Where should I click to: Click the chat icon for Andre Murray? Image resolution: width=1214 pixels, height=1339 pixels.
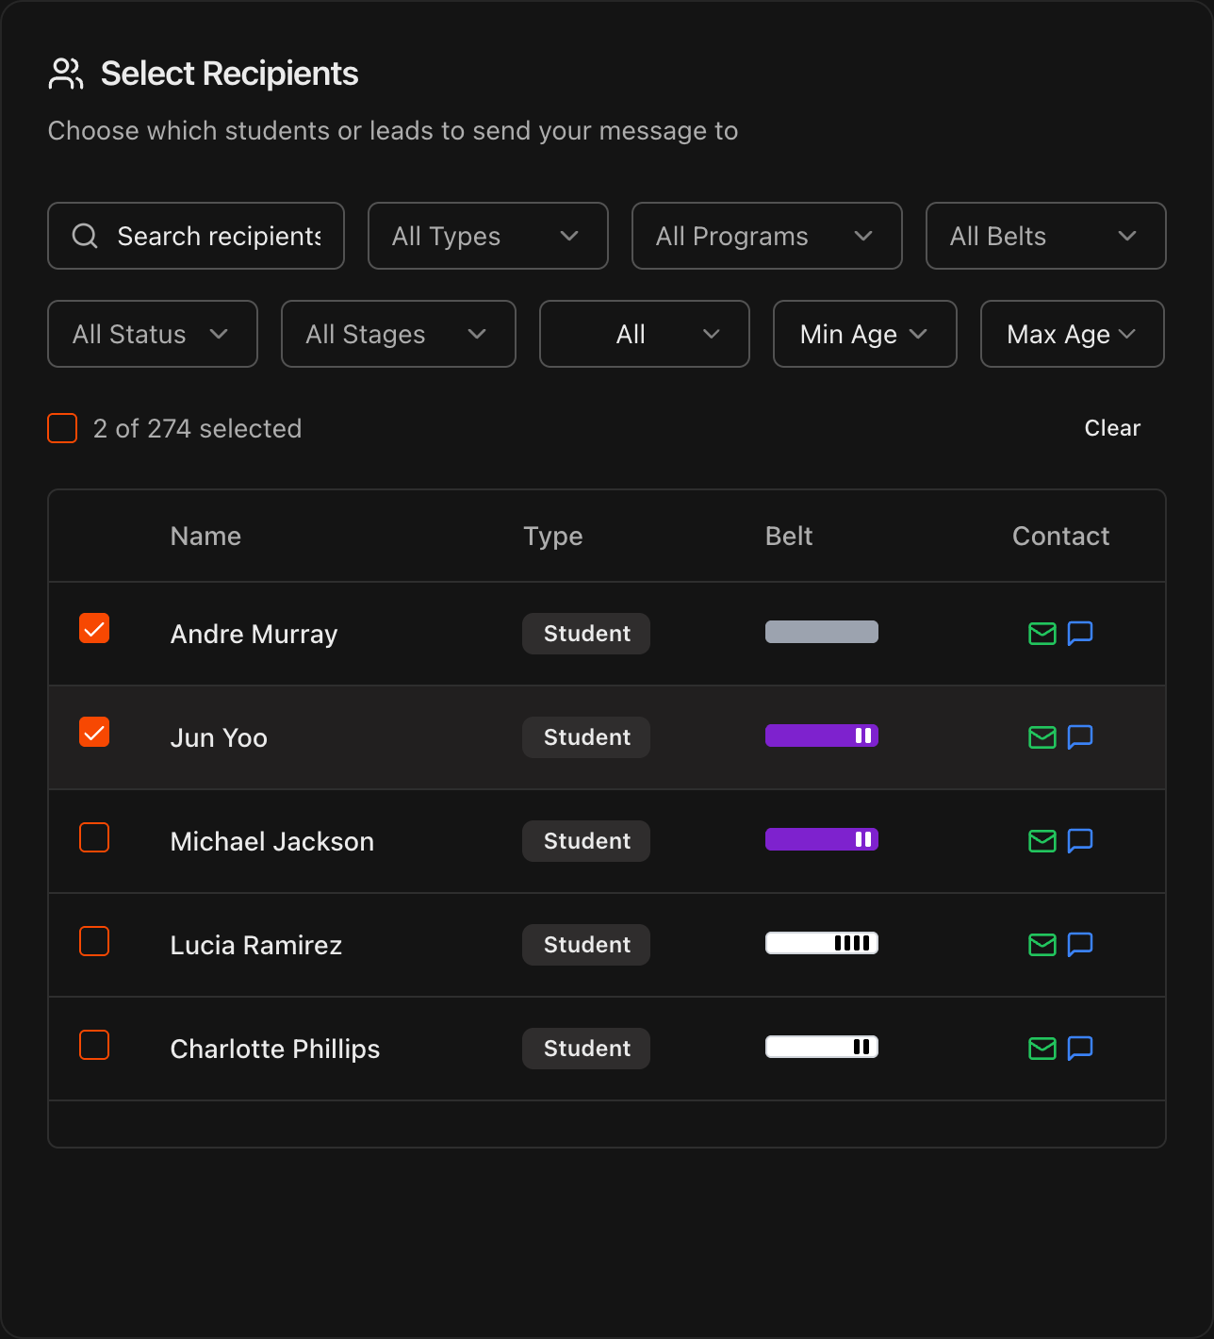[x=1080, y=634]
